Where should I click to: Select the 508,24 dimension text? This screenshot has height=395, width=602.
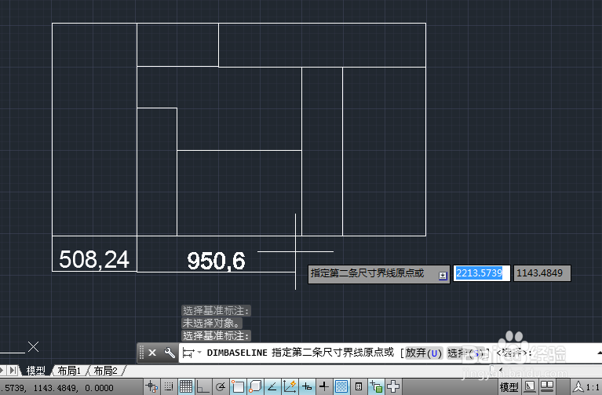pos(94,259)
